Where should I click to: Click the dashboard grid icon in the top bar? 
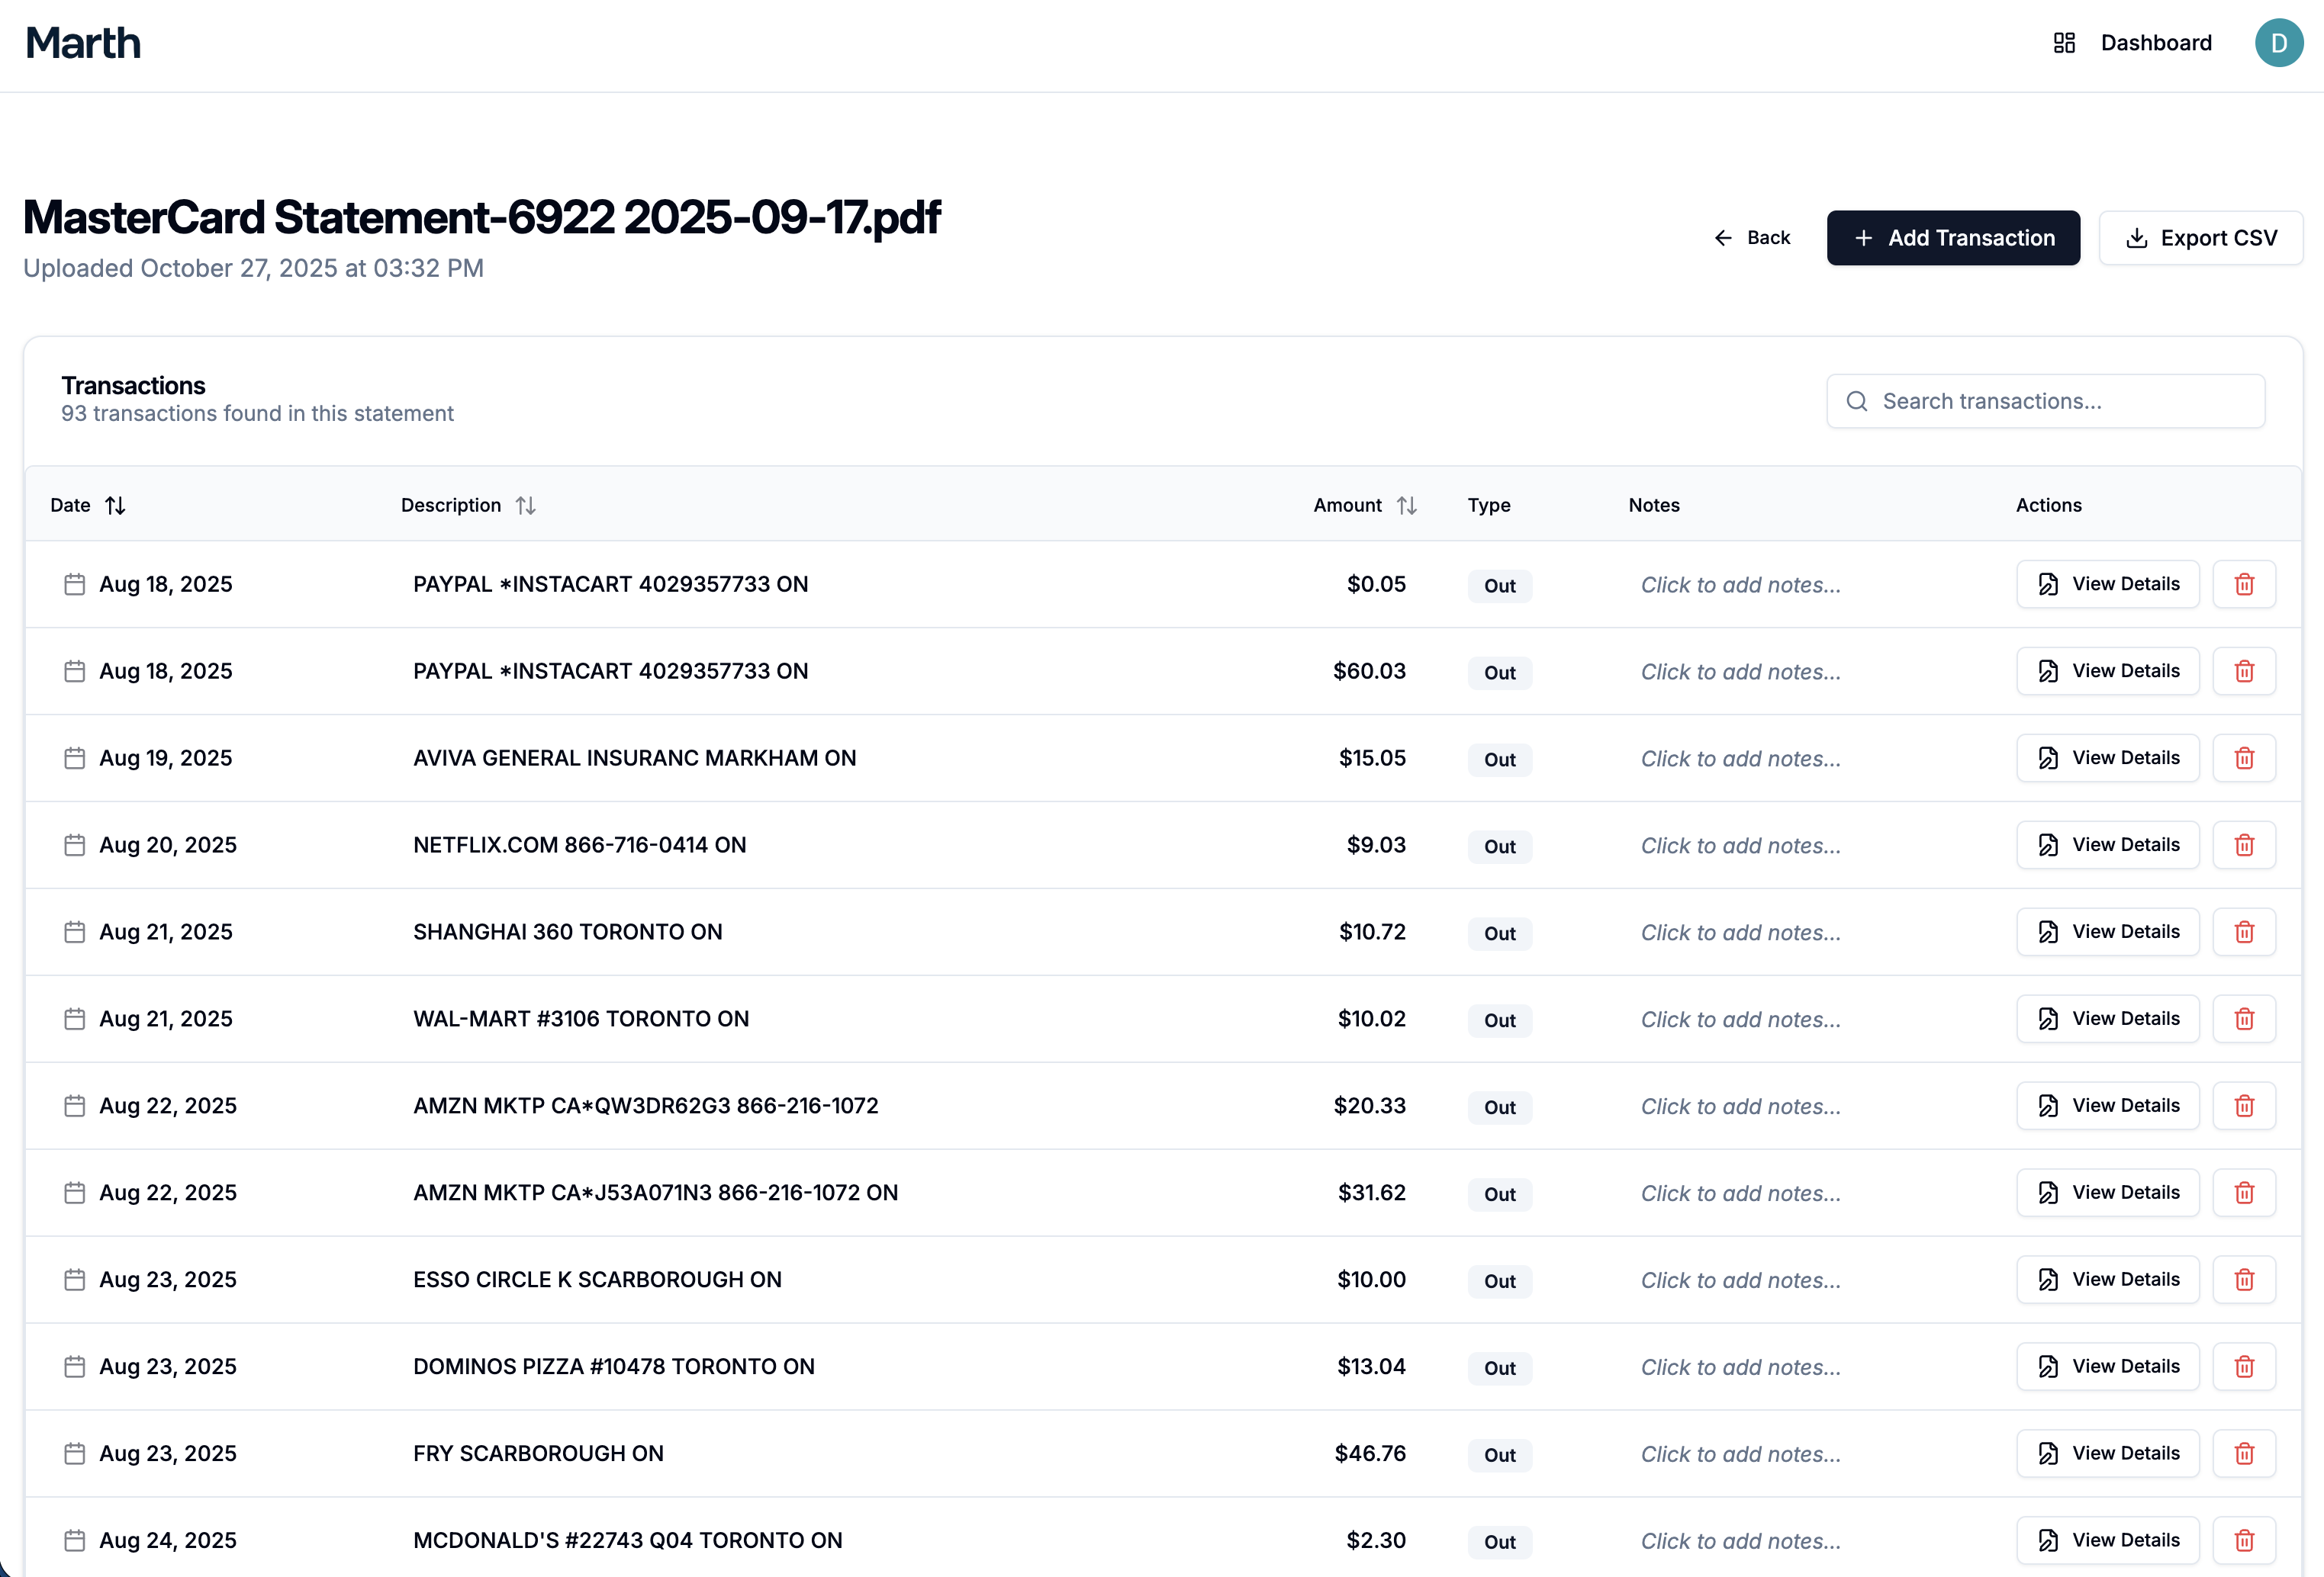pyautogui.click(x=2064, y=42)
